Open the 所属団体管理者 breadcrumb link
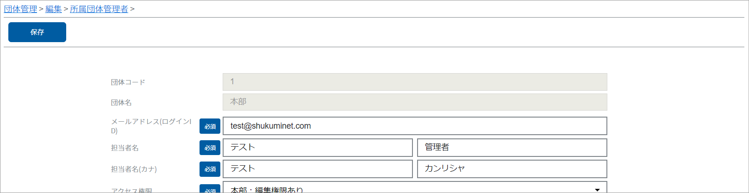 point(99,9)
